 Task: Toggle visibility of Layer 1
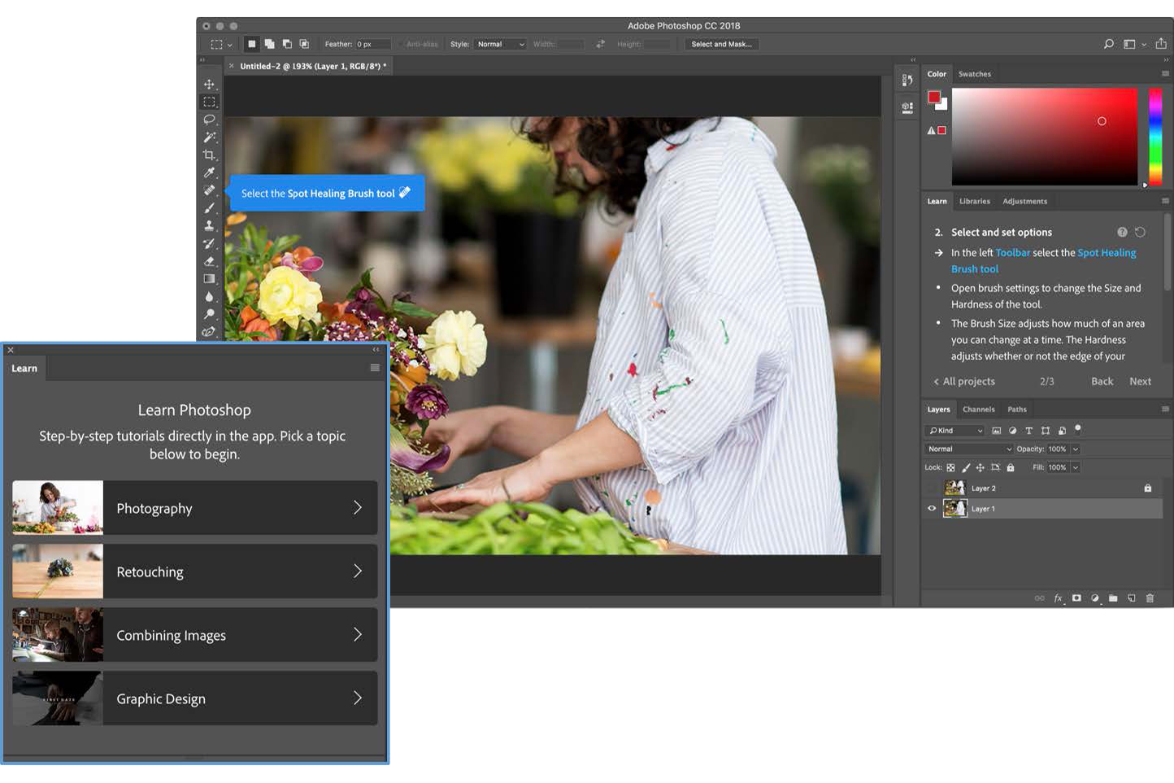point(932,509)
